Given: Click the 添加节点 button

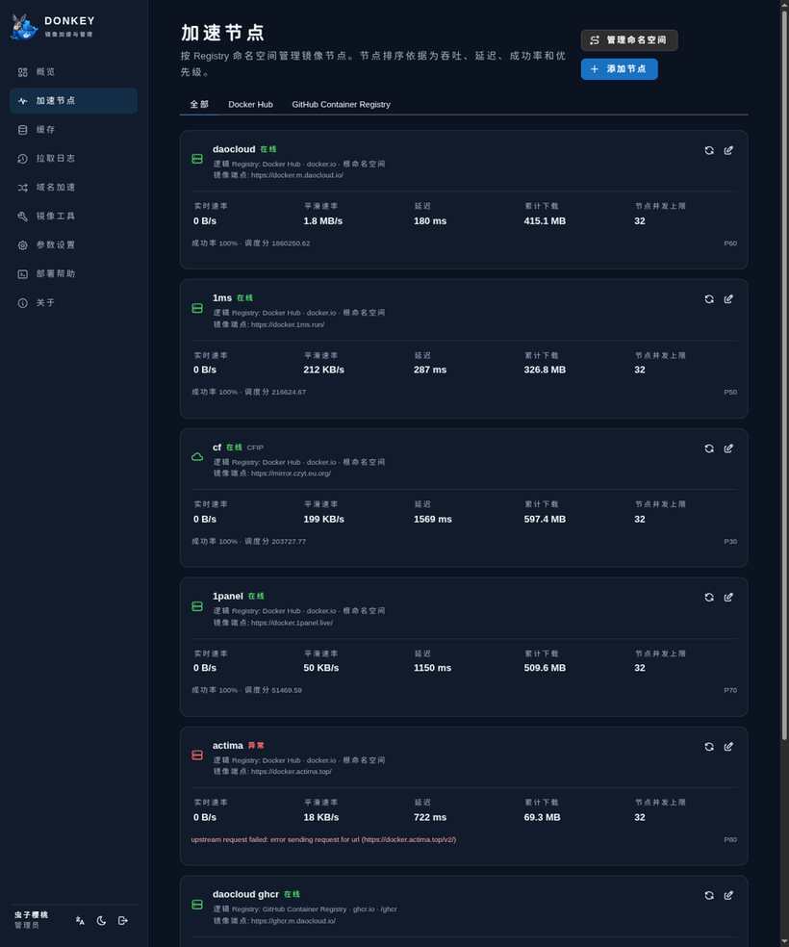Looking at the screenshot, I should click(620, 69).
